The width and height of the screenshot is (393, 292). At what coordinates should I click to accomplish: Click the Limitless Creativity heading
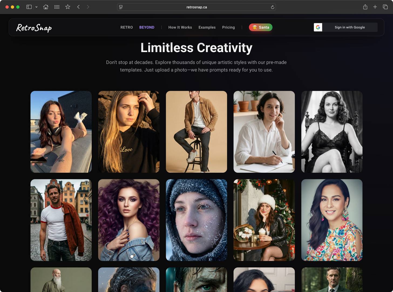pyautogui.click(x=196, y=48)
